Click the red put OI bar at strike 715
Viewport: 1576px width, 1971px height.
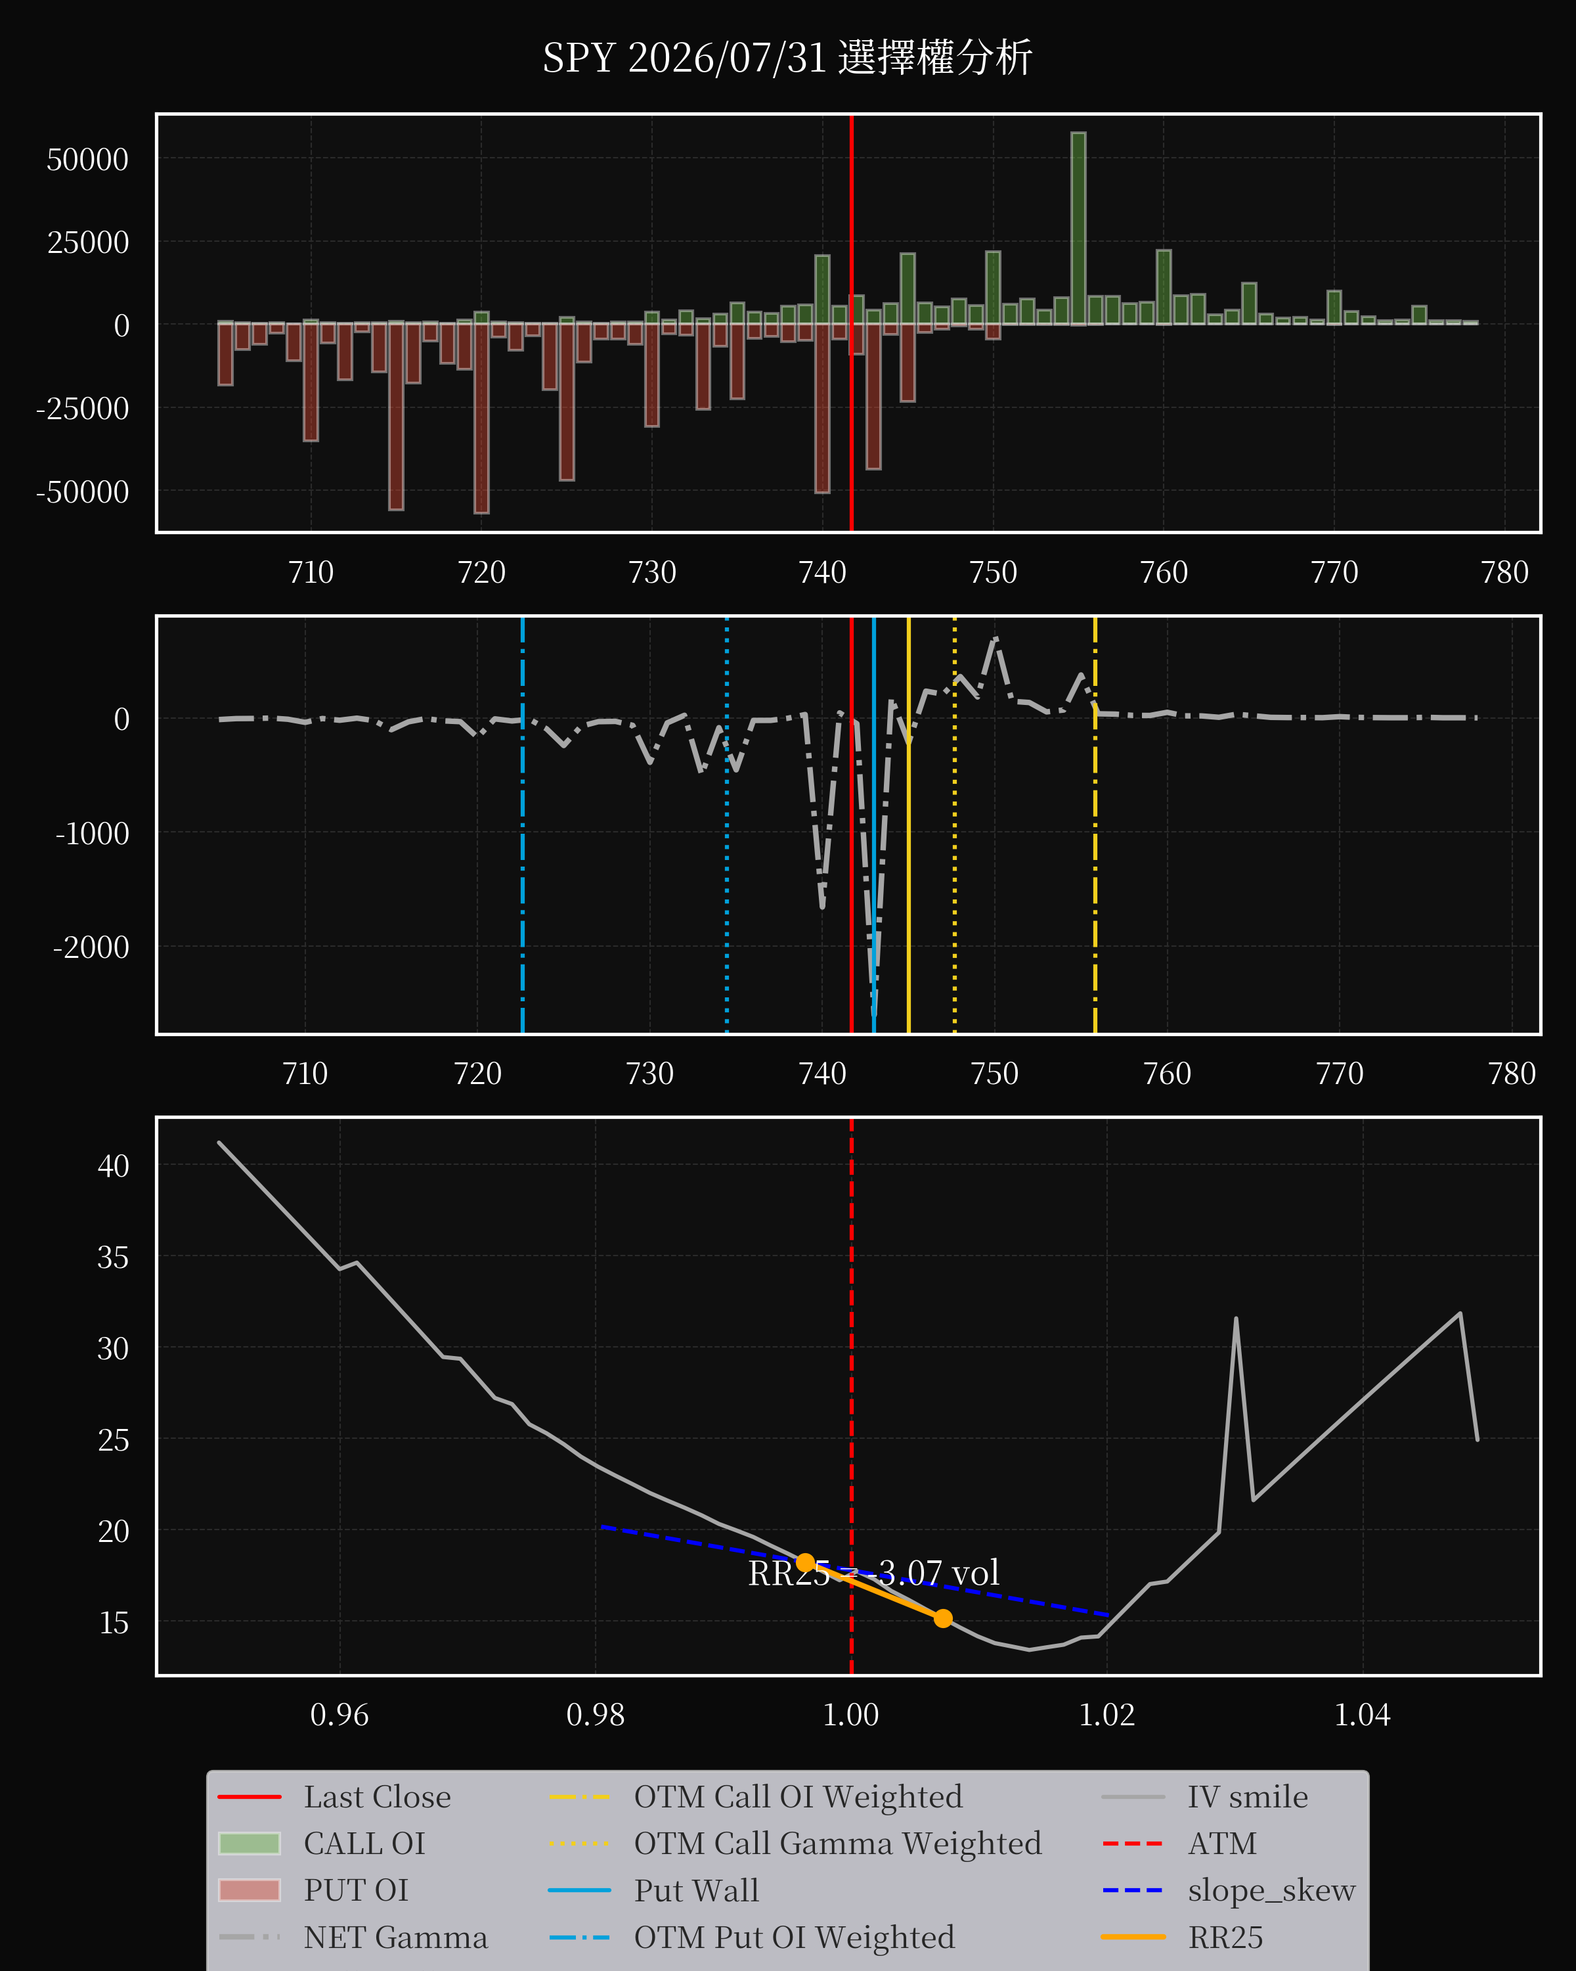(395, 417)
